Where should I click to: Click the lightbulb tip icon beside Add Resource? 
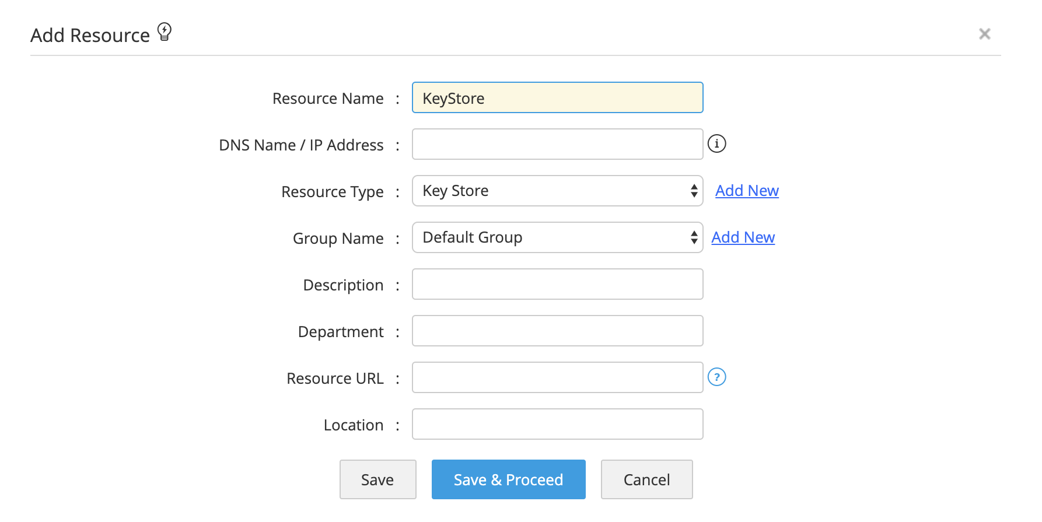pos(165,31)
